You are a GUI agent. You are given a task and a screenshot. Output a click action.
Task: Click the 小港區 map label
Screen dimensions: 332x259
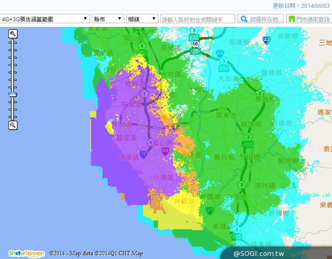pyautogui.click(x=163, y=178)
